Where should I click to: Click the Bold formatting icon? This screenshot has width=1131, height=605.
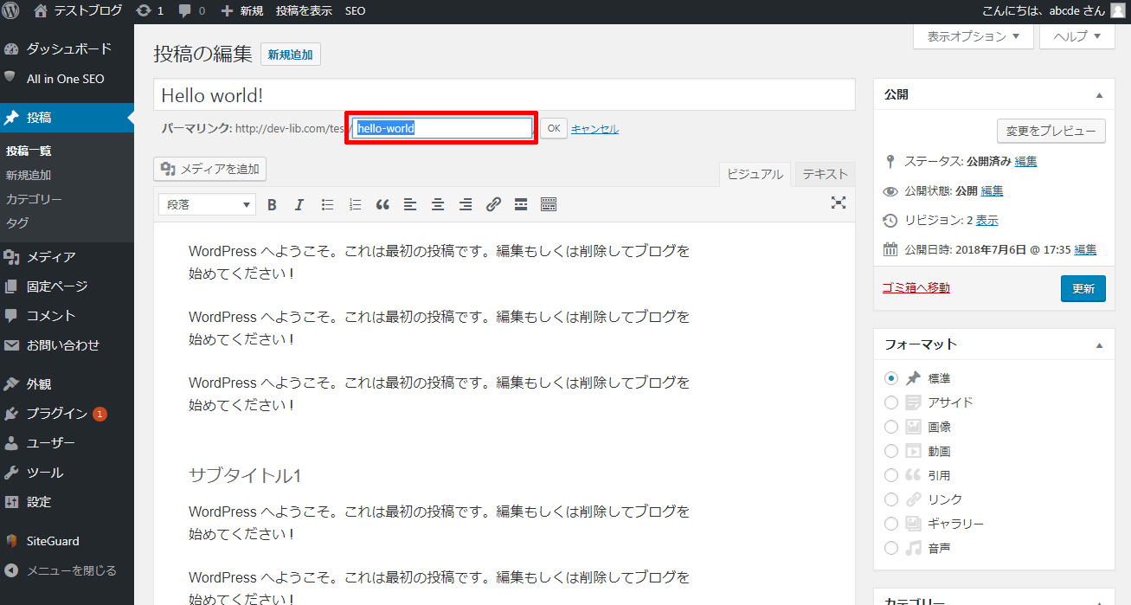[272, 205]
